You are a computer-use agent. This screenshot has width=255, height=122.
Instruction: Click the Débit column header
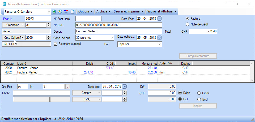83,63
